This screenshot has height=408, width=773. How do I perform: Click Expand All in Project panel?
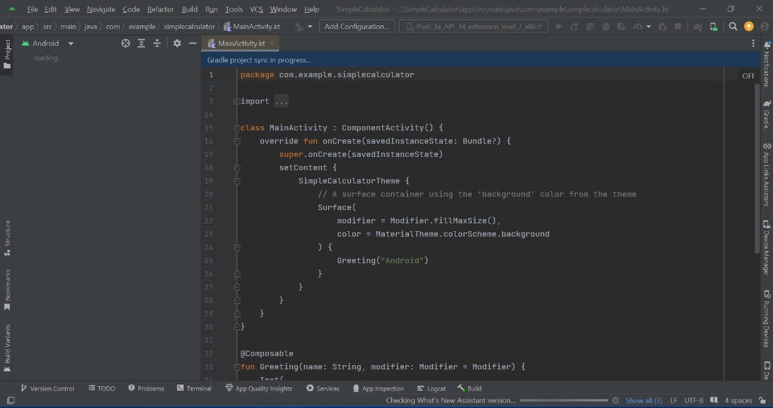141,43
